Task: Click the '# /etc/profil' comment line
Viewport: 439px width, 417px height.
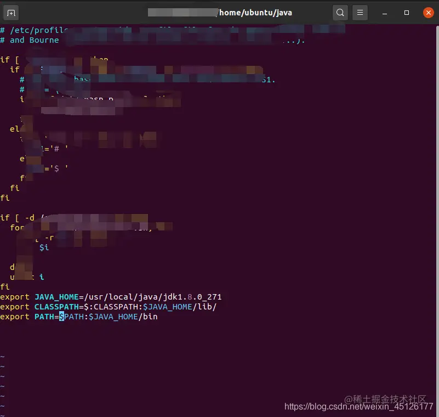Action: pyautogui.click(x=34, y=30)
